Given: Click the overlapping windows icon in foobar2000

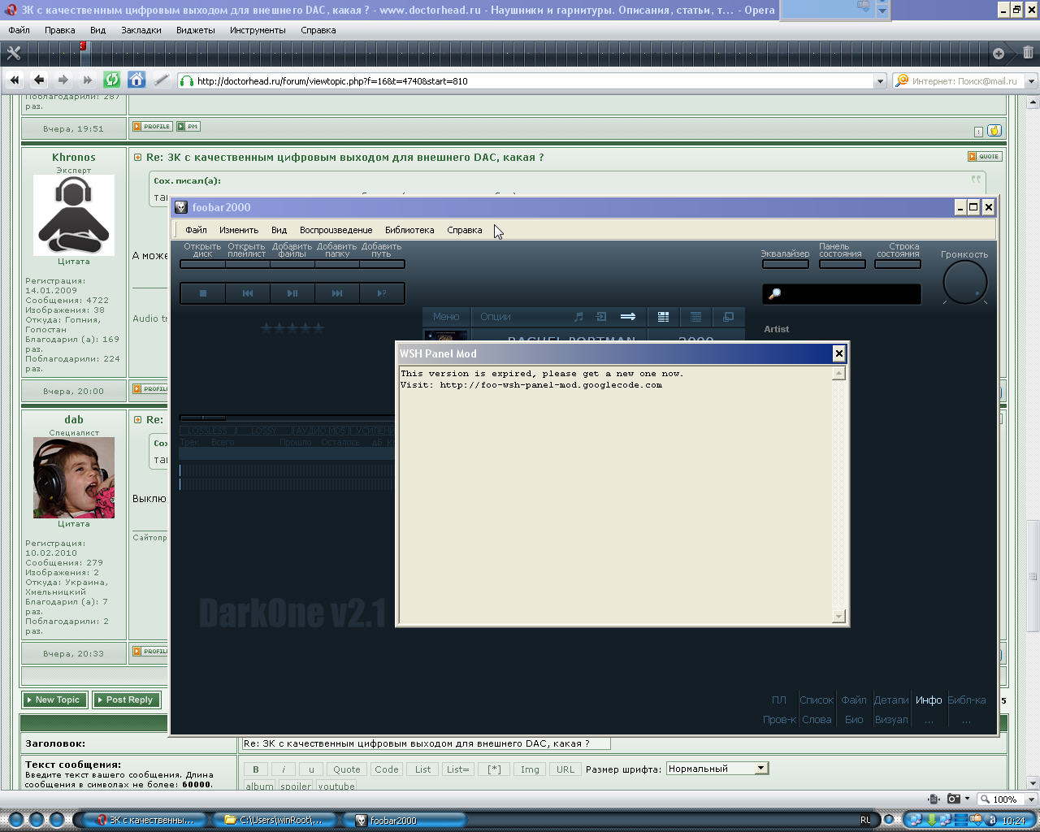Looking at the screenshot, I should tap(729, 317).
